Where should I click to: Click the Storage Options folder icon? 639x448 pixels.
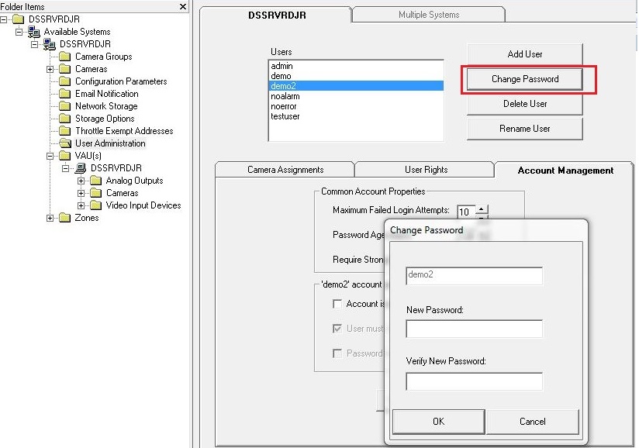click(x=65, y=119)
